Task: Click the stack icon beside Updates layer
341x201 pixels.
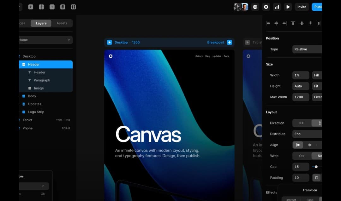Action: [24, 104]
